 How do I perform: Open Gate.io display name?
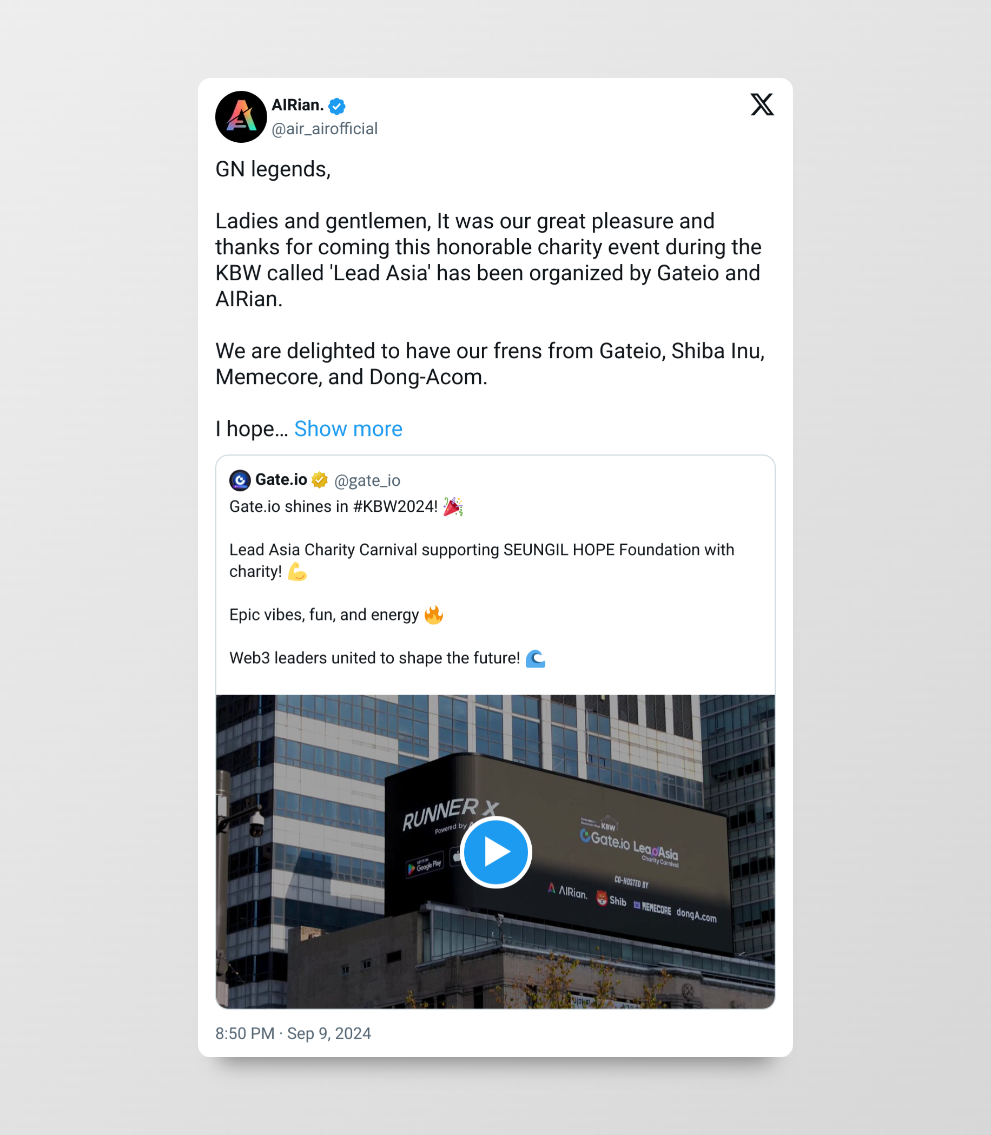point(281,479)
